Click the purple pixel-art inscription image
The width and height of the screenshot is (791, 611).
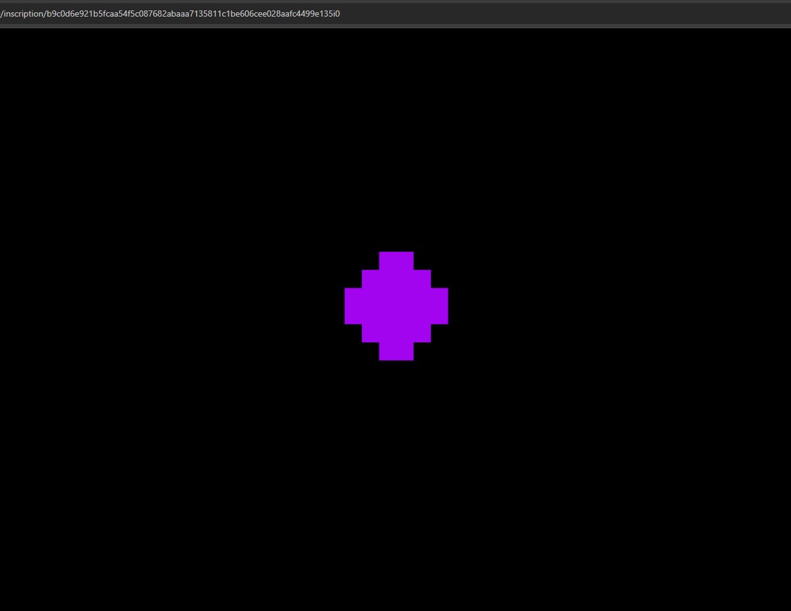pos(395,305)
